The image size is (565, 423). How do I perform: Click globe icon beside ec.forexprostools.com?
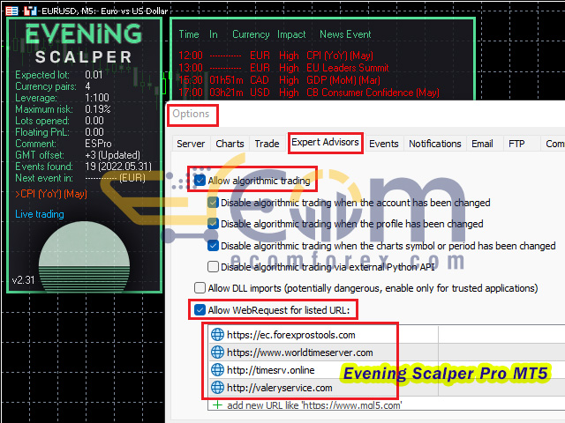tap(217, 335)
